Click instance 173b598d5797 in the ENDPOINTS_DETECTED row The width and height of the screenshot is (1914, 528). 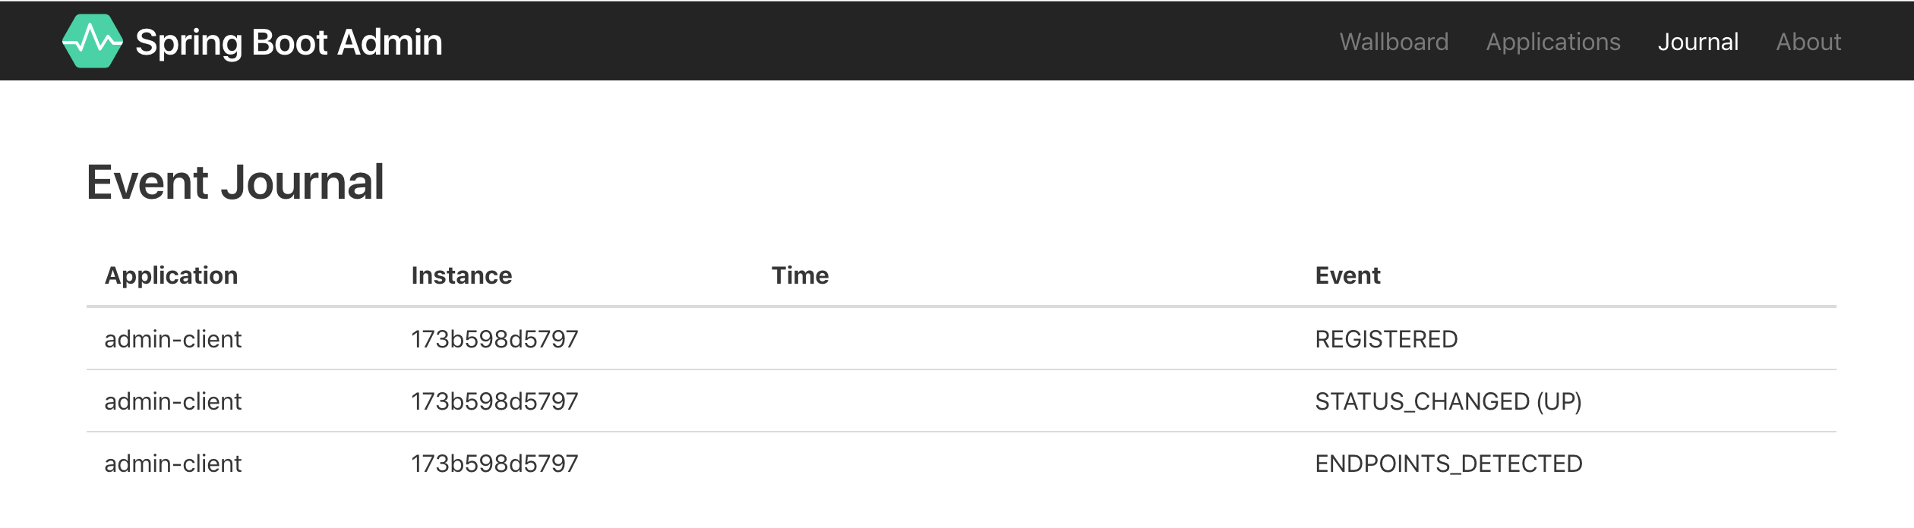[494, 464]
